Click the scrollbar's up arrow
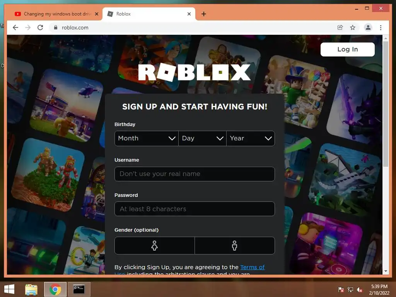396x297 pixels. 386,38
